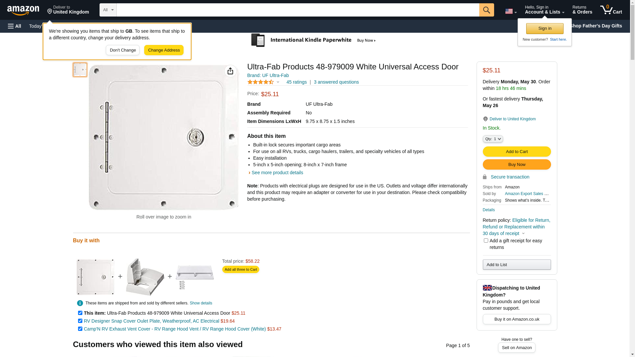635x357 pixels.
Task: Click the Buy Now button
Action: 517,165
